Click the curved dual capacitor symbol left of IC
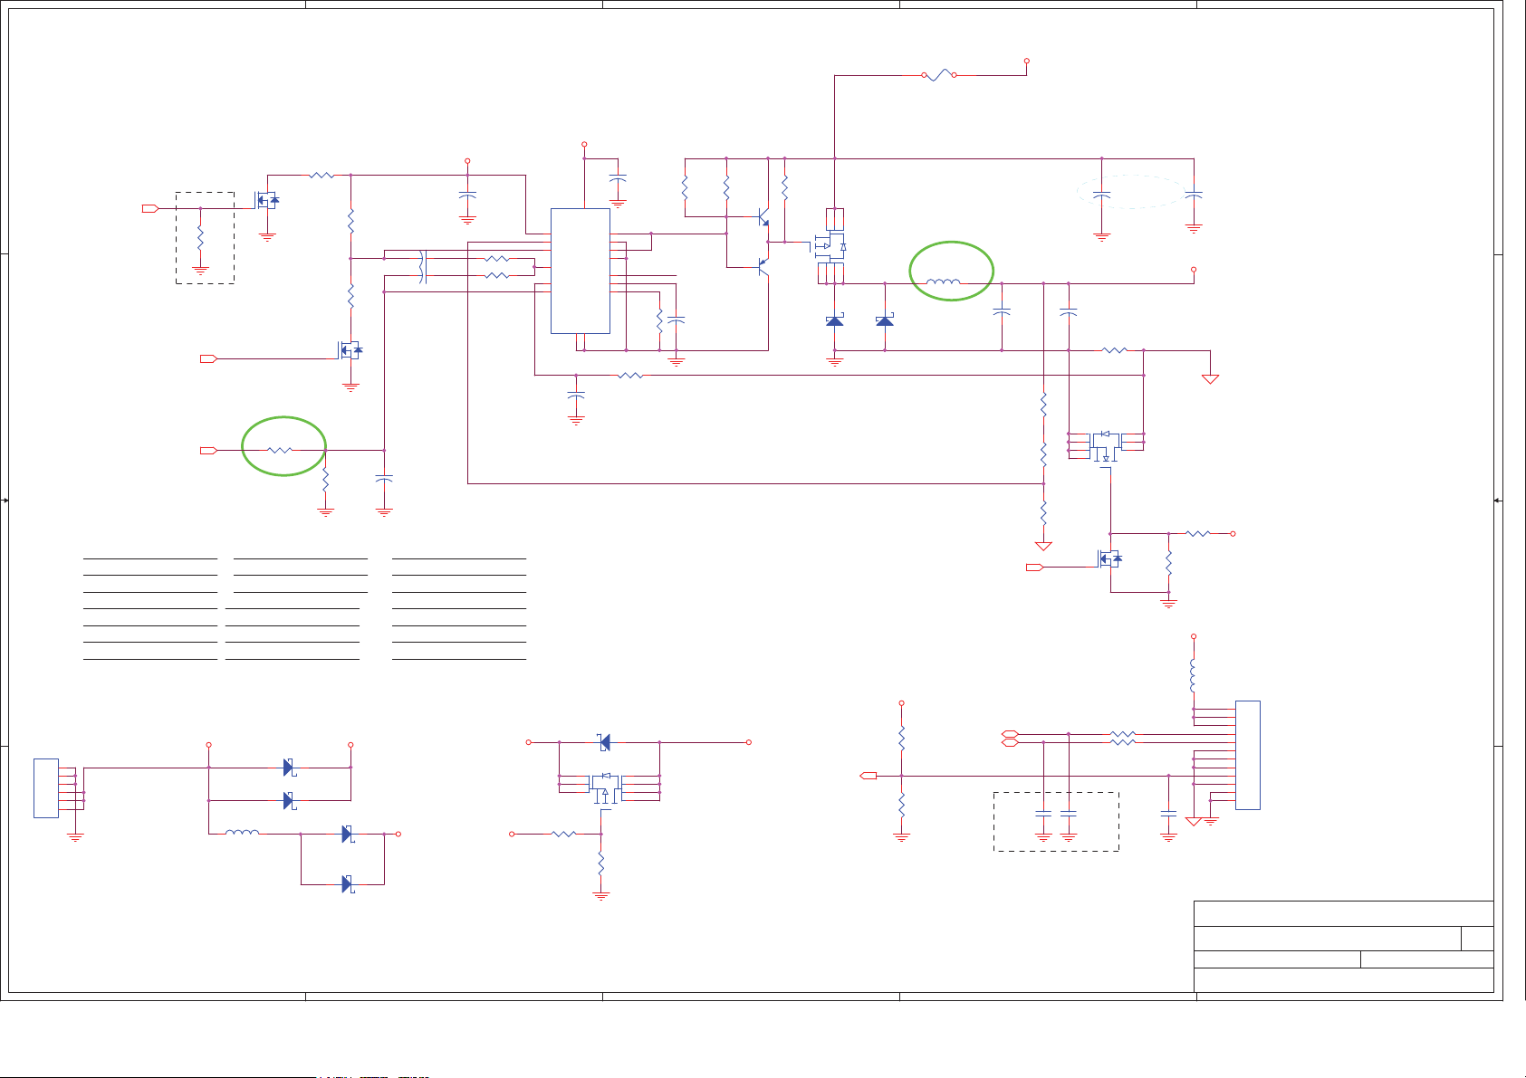The width and height of the screenshot is (1526, 1078). coord(422,267)
